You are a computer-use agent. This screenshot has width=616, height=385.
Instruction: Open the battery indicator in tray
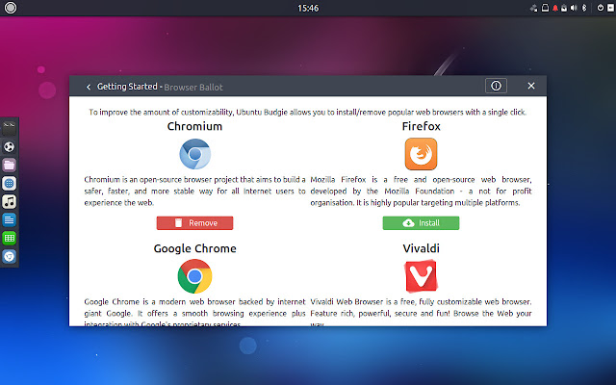(x=564, y=8)
